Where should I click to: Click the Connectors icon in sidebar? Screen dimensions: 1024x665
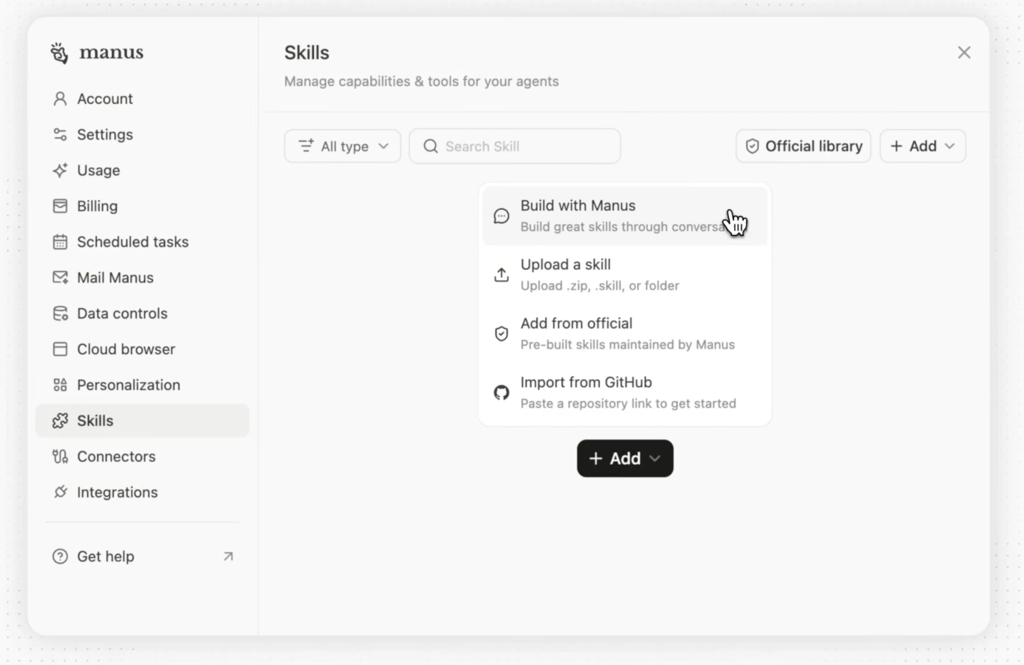[60, 456]
